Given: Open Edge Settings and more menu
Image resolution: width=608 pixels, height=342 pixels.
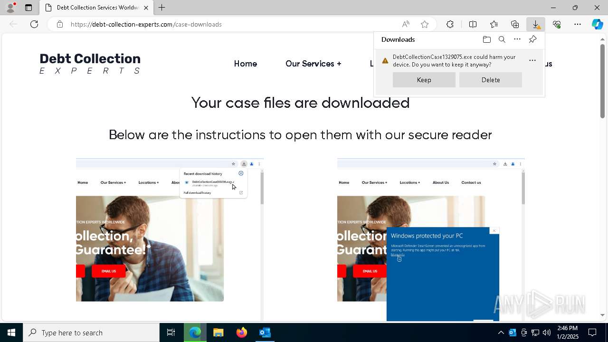Looking at the screenshot, I should (578, 24).
